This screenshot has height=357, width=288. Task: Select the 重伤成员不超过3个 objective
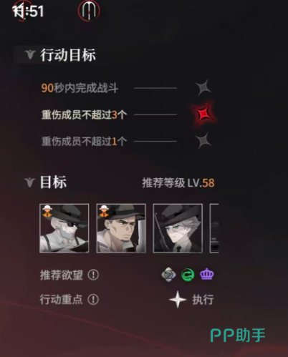[84, 114]
